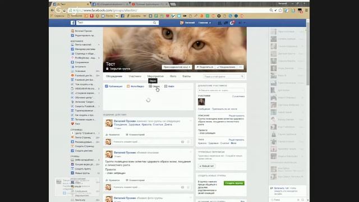Viewport: 359px width, 202px height.
Task: Select the Файл composer option
Action: point(169,86)
